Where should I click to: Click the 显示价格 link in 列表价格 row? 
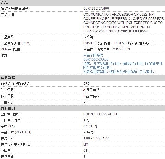click(x=93, y=90)
